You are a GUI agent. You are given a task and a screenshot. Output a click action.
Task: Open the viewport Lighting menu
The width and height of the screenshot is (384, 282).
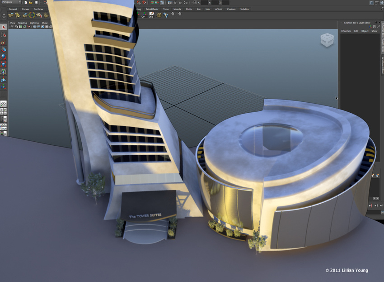click(34, 23)
